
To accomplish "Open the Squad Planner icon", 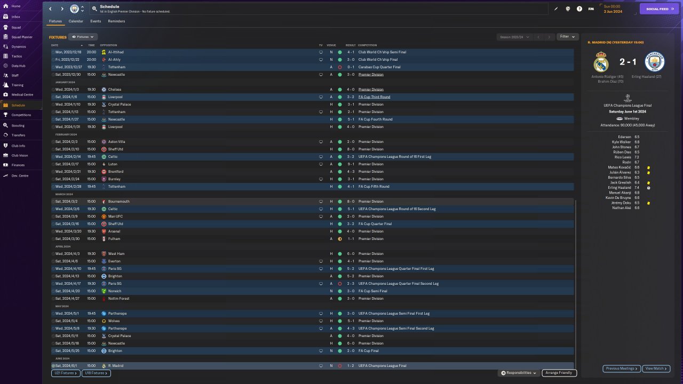I will 5,37.
